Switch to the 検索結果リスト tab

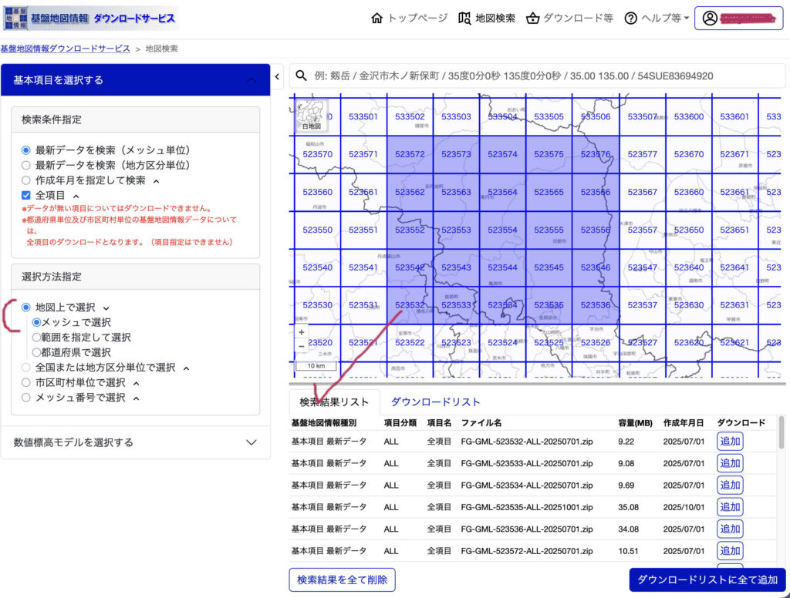click(x=335, y=401)
